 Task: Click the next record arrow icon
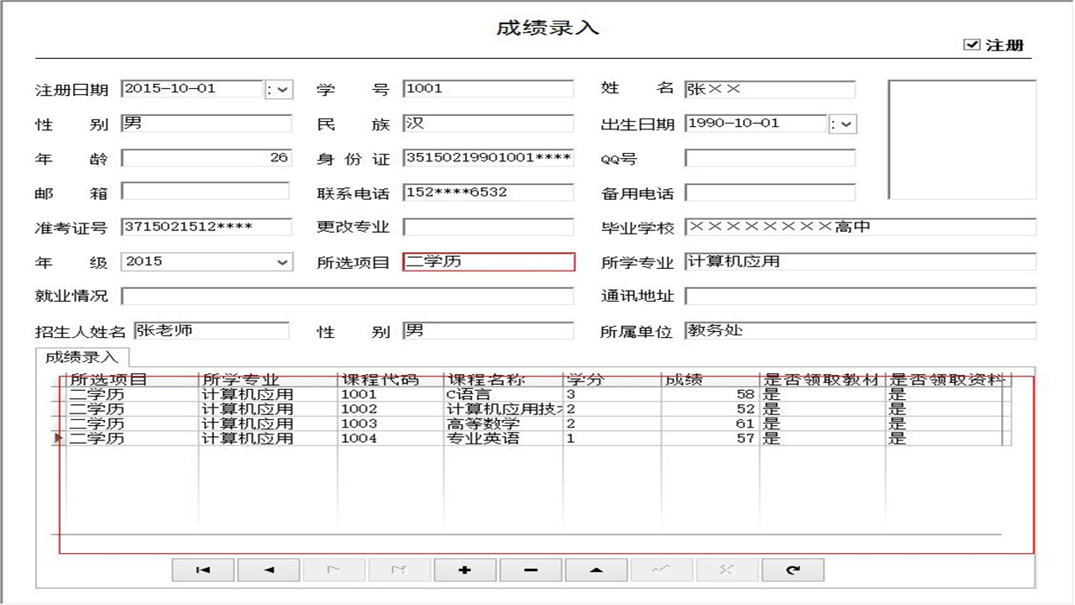click(333, 569)
